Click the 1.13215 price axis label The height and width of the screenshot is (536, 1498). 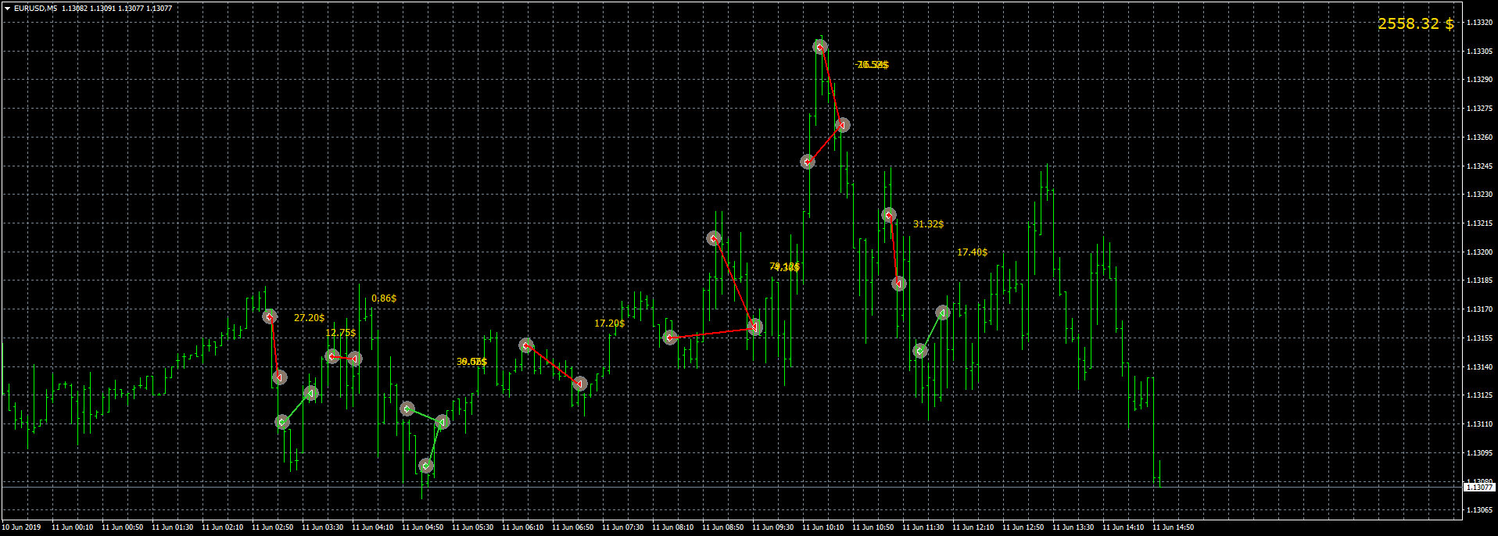pos(1478,223)
